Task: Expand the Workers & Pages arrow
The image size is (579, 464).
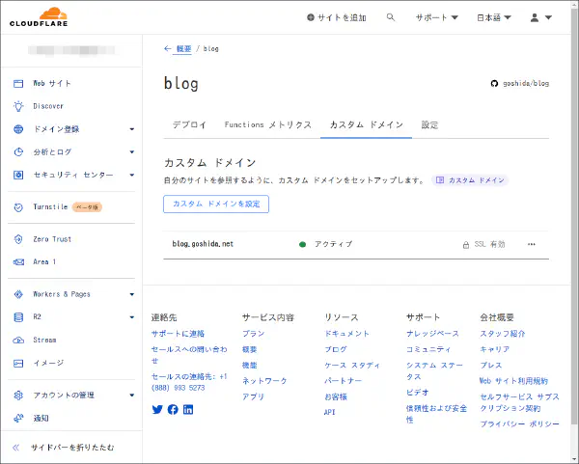Action: 132,294
